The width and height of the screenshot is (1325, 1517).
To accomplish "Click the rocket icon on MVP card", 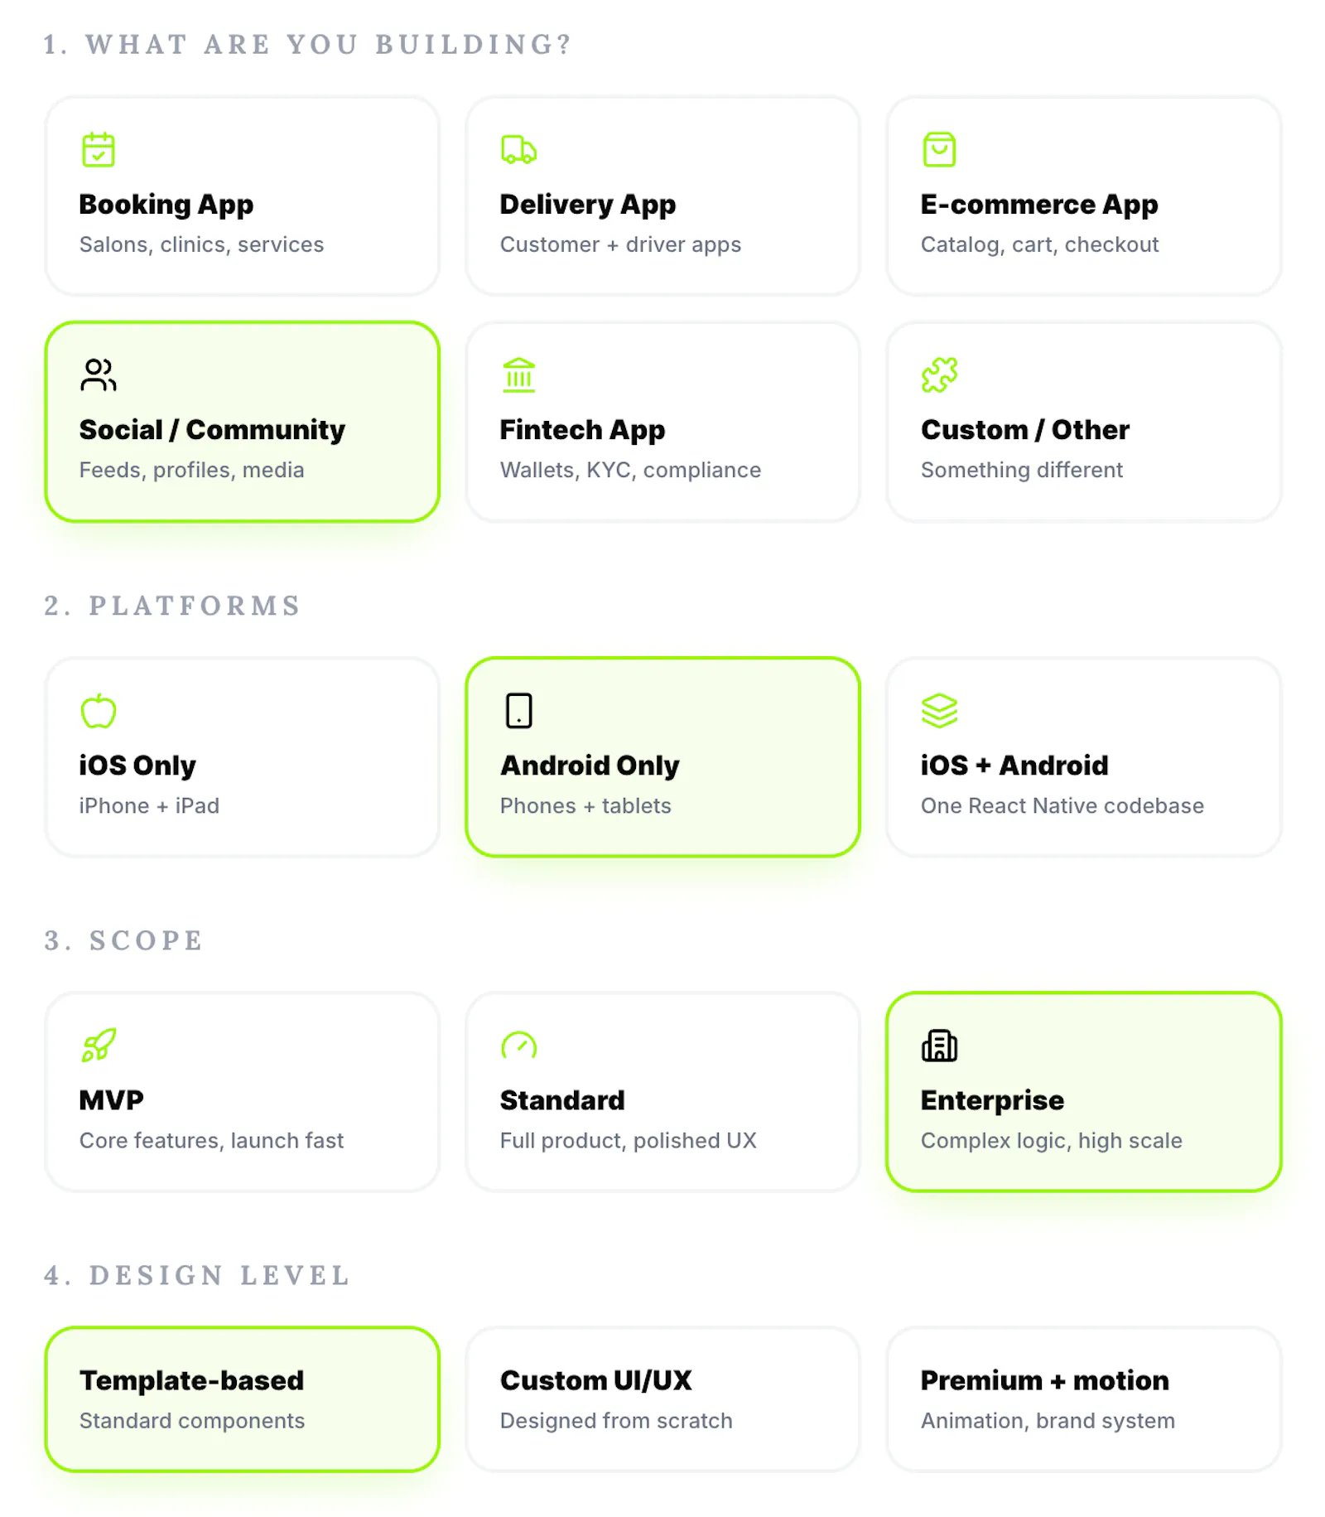I will (x=99, y=1046).
